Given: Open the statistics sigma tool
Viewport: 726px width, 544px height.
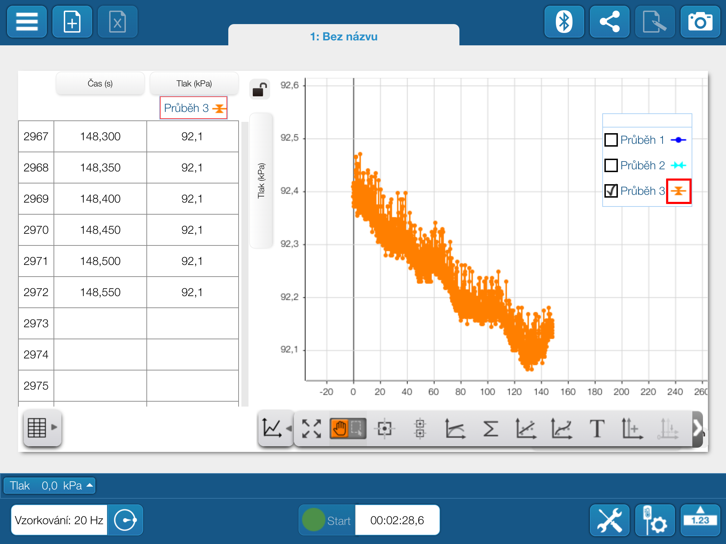Looking at the screenshot, I should click(491, 429).
